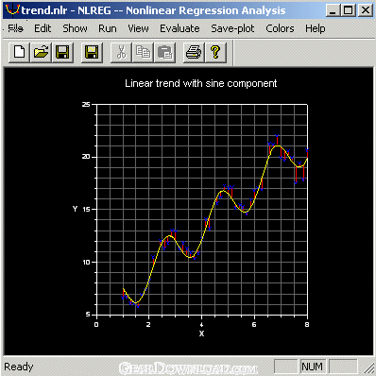Viewport: 376px width, 376px height.
Task: Click the NLREG application icon in title bar
Action: click(x=12, y=10)
